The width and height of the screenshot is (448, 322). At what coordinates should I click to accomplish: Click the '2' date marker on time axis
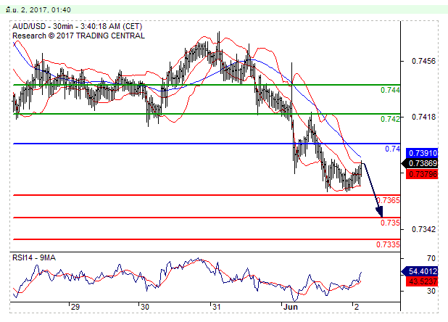click(x=356, y=307)
